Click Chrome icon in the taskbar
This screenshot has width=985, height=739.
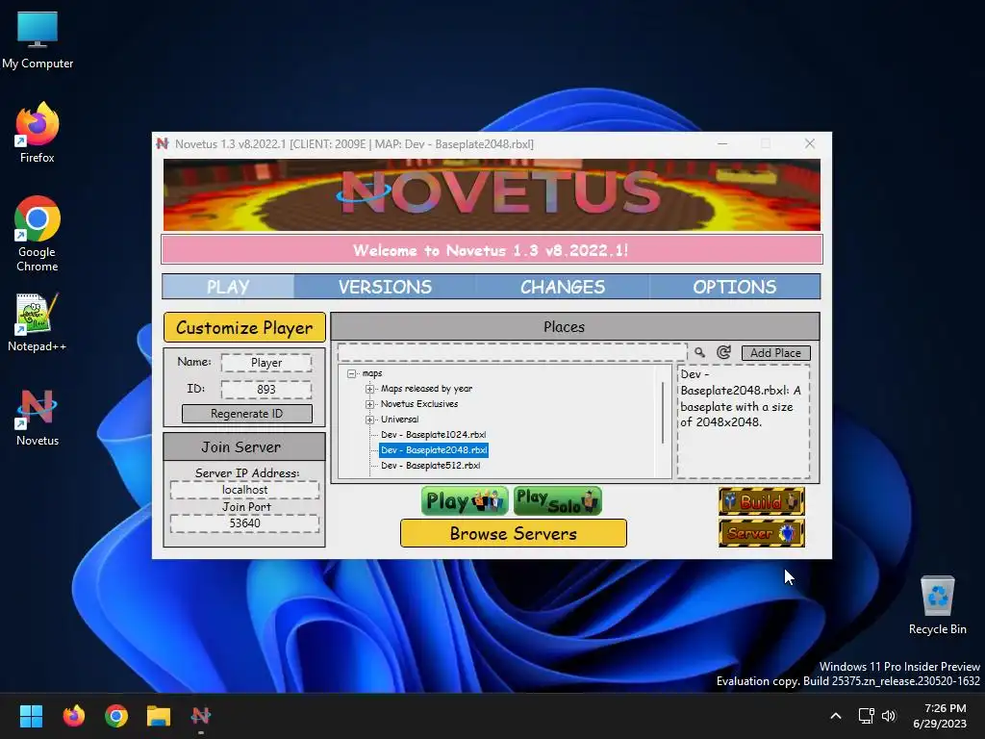click(x=116, y=716)
